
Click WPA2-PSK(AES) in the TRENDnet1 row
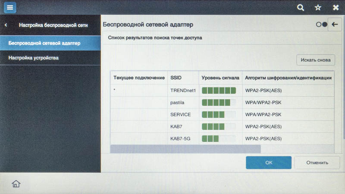(263, 91)
